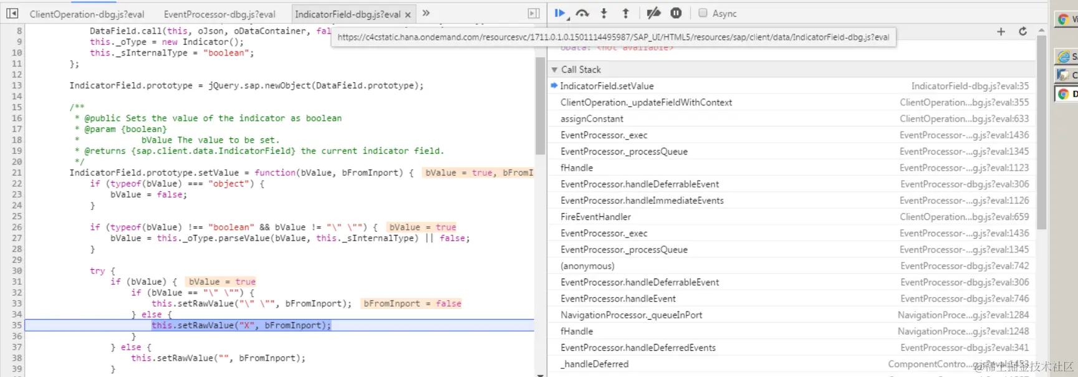Open ClientOperation eval:633 source link

coord(964,118)
